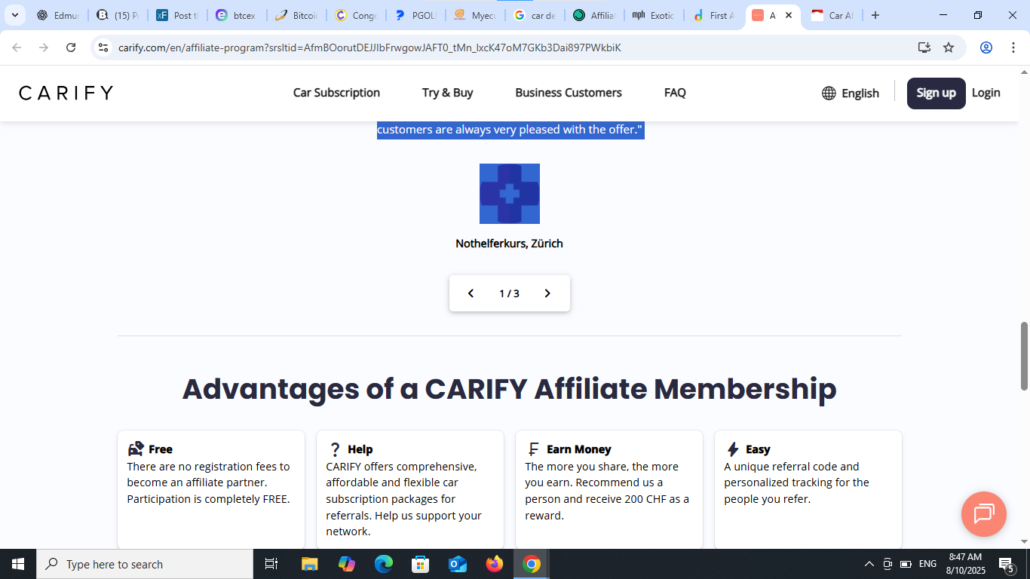Switch to the Myecu tab

click(x=475, y=15)
